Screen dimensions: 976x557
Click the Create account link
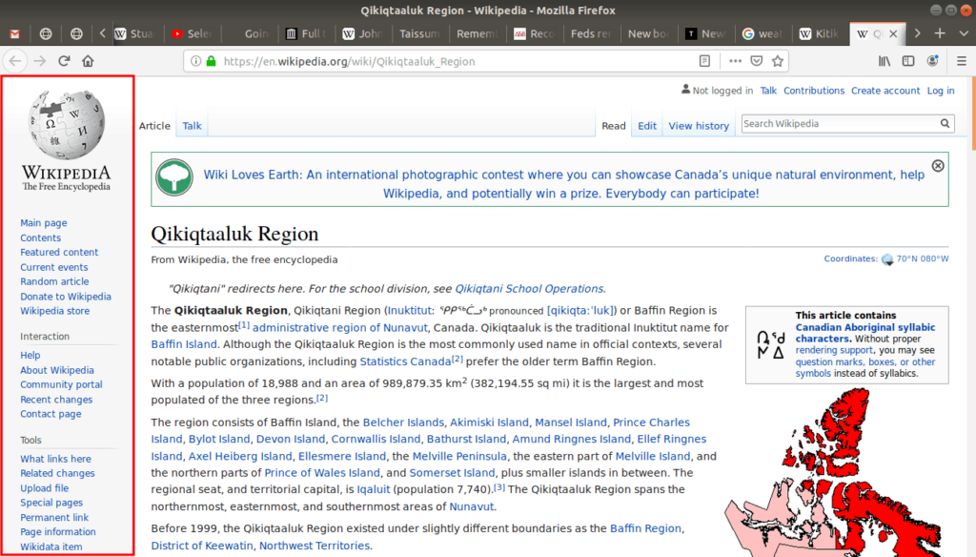tap(885, 91)
